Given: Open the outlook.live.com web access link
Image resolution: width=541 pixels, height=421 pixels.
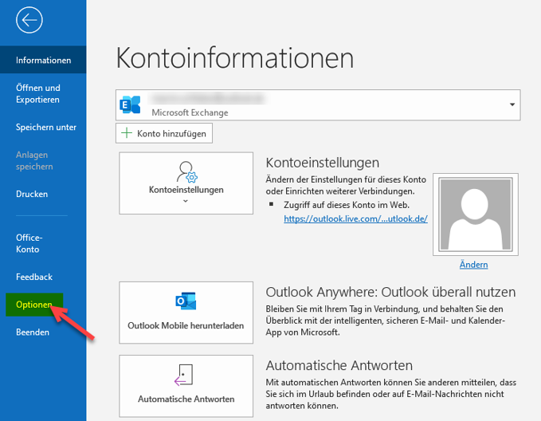Looking at the screenshot, I should (355, 218).
